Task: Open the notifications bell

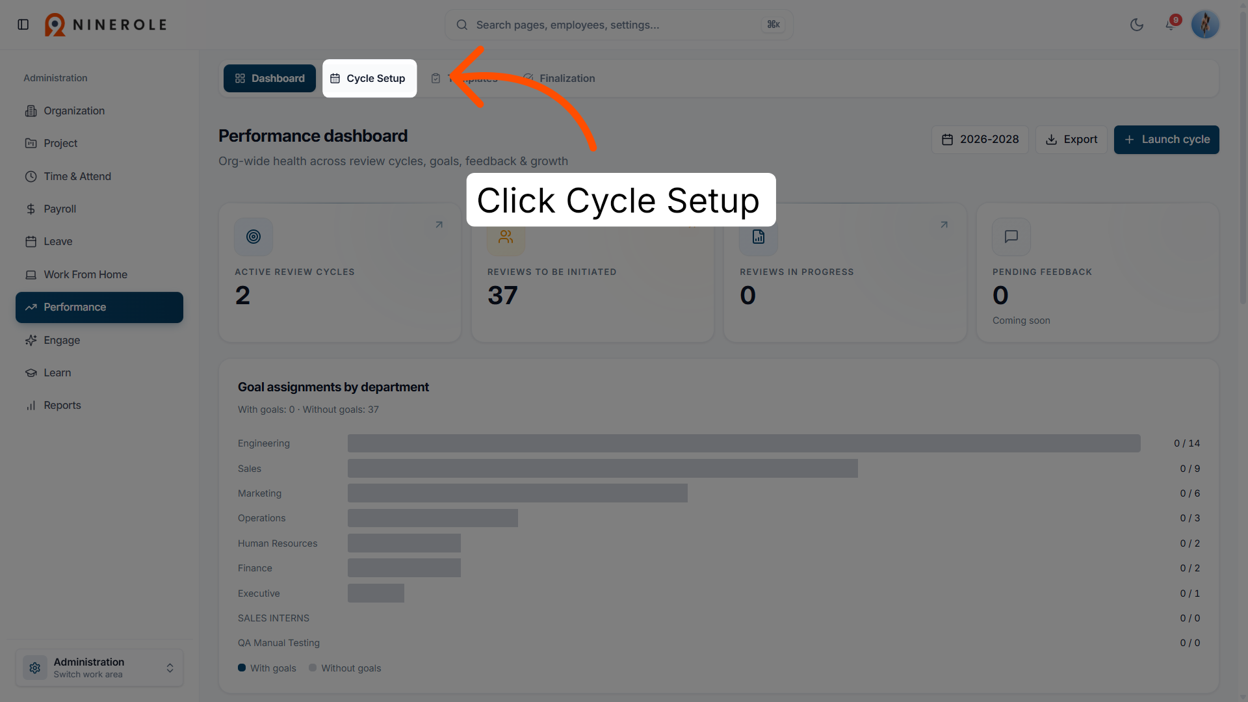Action: tap(1171, 25)
